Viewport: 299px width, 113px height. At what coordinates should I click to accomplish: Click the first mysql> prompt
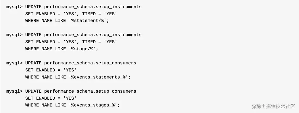click(x=14, y=7)
